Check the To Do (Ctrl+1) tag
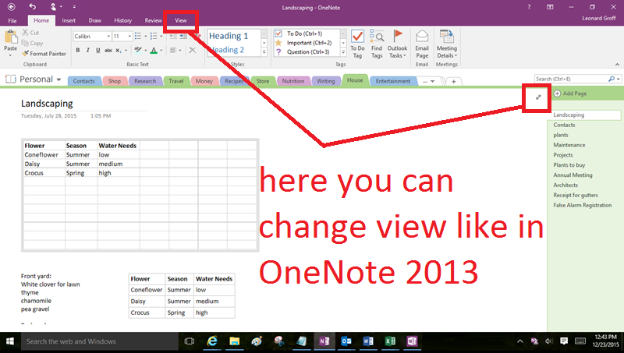The image size is (624, 353). coord(300,34)
